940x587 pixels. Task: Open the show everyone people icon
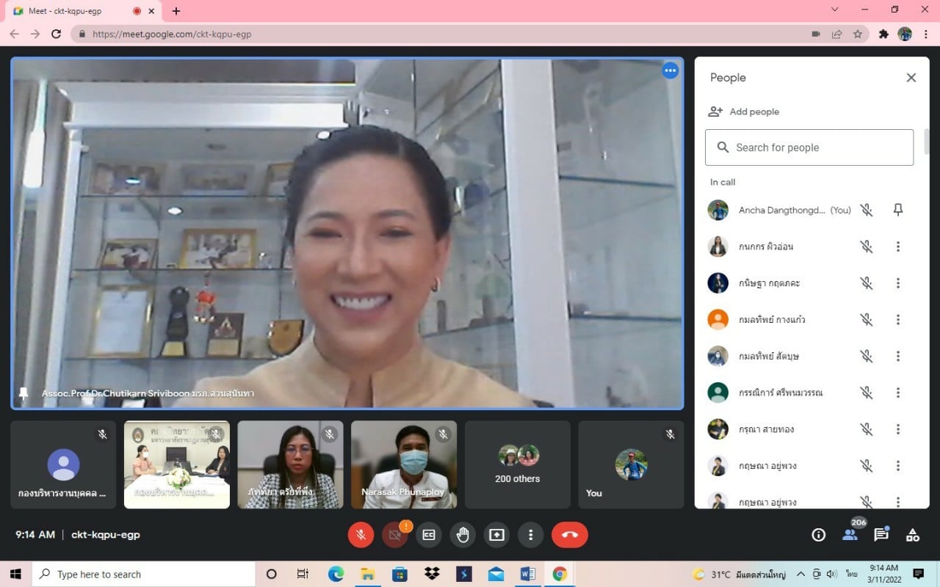pos(850,535)
